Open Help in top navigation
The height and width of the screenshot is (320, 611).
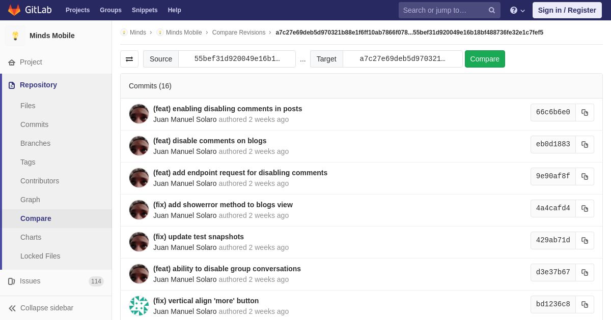pos(175,10)
